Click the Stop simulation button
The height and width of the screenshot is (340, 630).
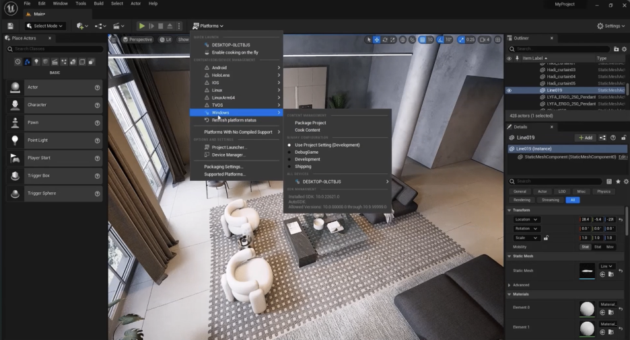[x=160, y=26]
